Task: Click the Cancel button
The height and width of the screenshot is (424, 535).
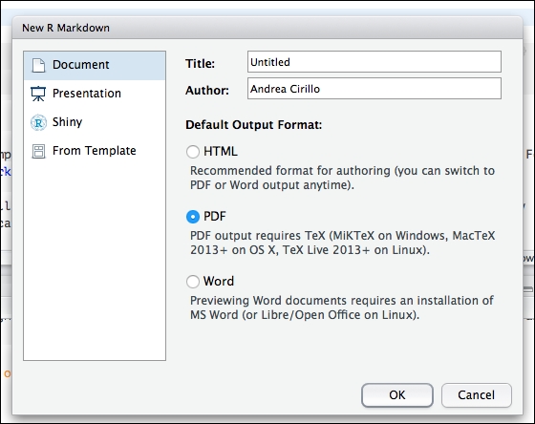Action: (x=477, y=395)
